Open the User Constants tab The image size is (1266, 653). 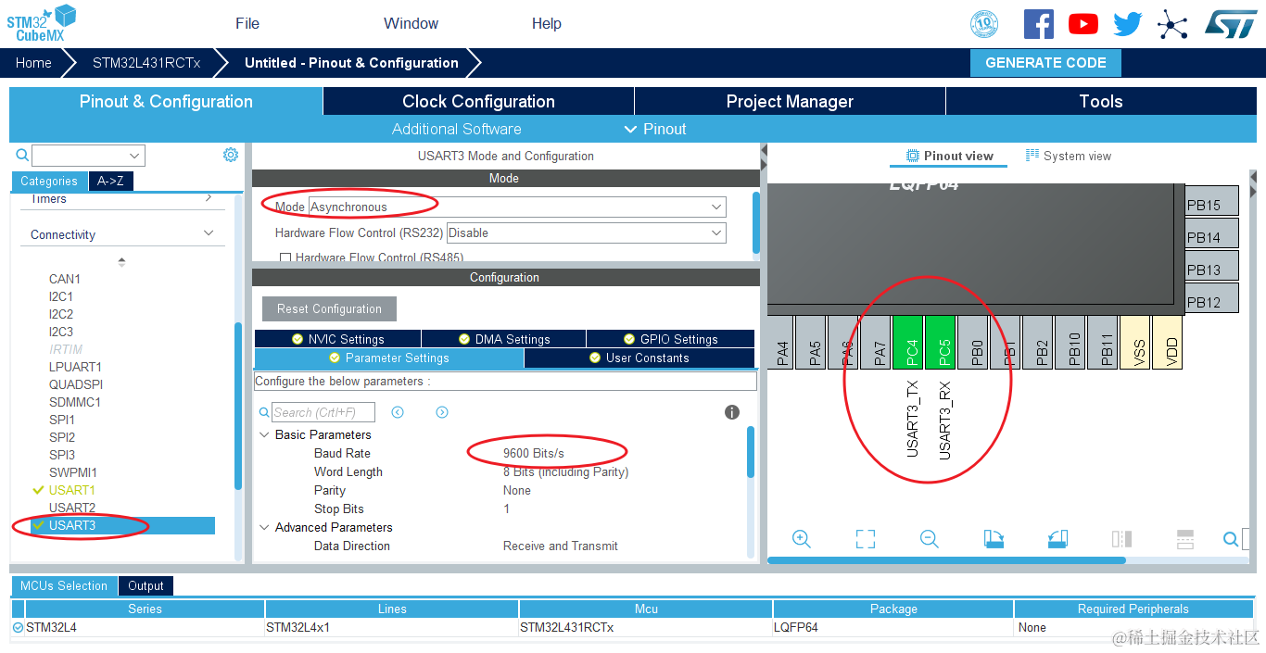tap(639, 358)
